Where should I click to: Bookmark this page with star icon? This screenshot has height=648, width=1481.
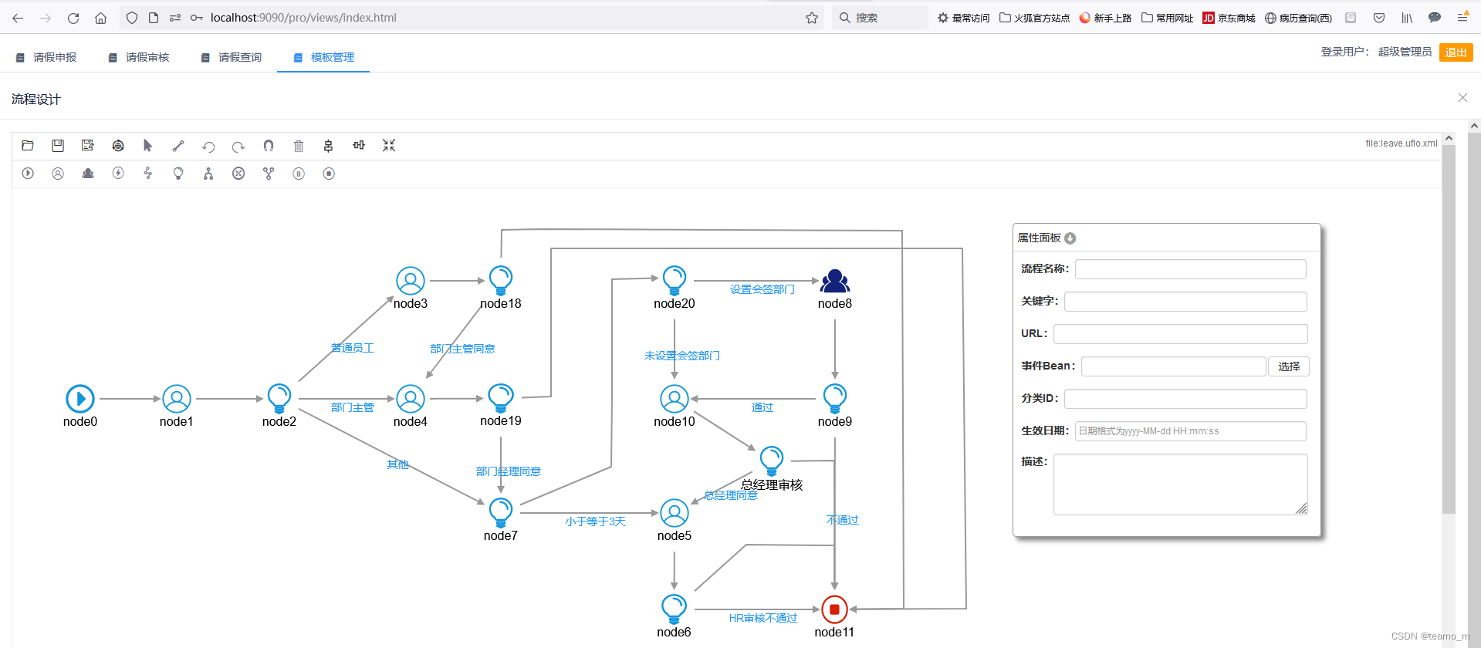tap(812, 18)
